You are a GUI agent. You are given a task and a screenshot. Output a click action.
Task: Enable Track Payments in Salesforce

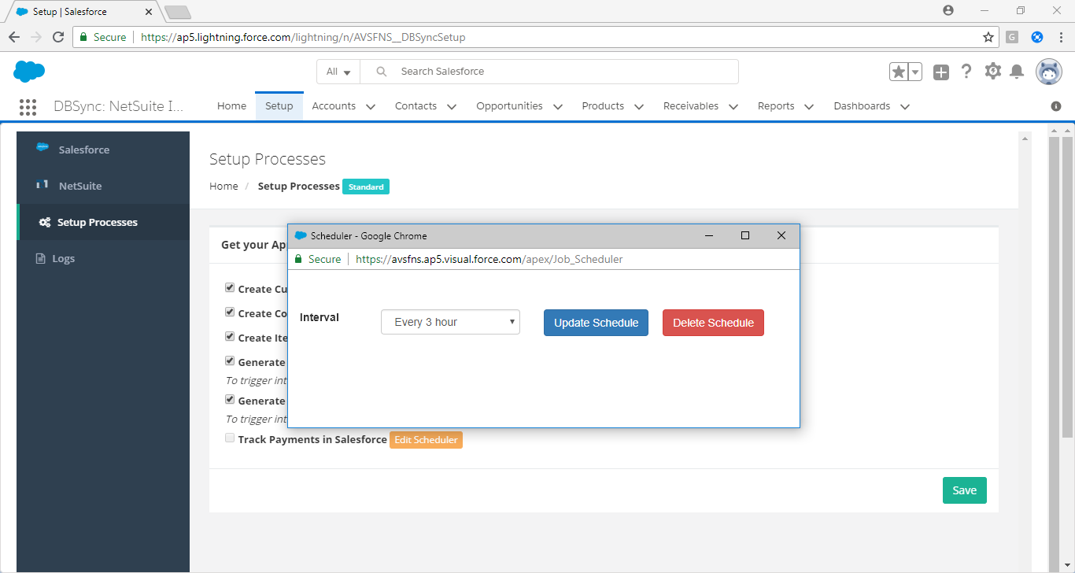coord(229,437)
